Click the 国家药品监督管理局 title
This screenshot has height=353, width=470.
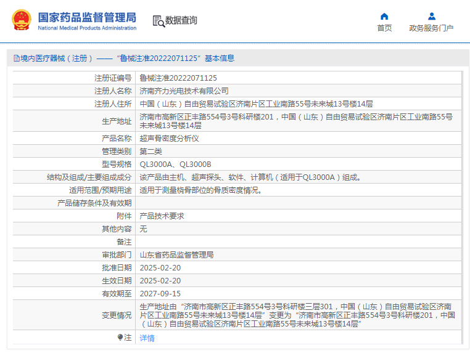click(x=87, y=17)
